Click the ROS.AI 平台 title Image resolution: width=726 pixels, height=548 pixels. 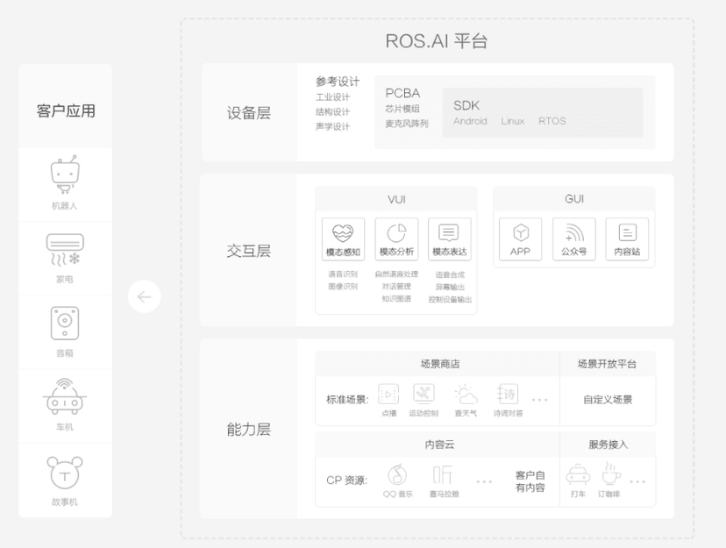[x=437, y=40]
